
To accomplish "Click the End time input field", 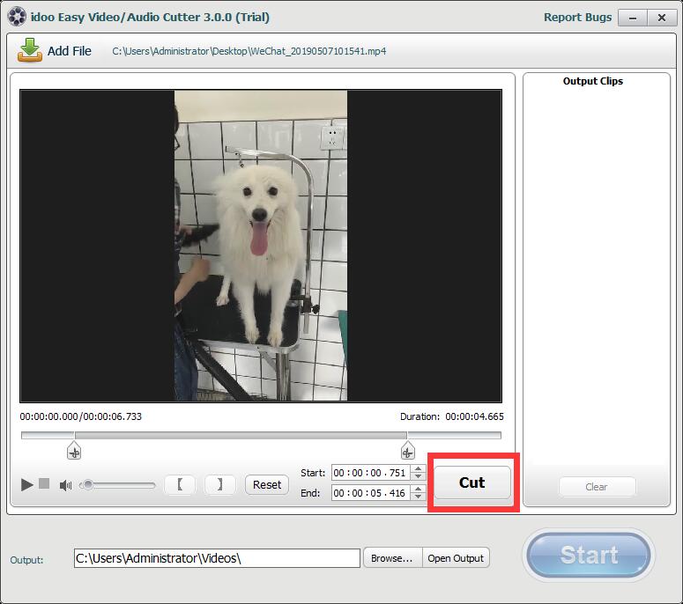I will 370,492.
